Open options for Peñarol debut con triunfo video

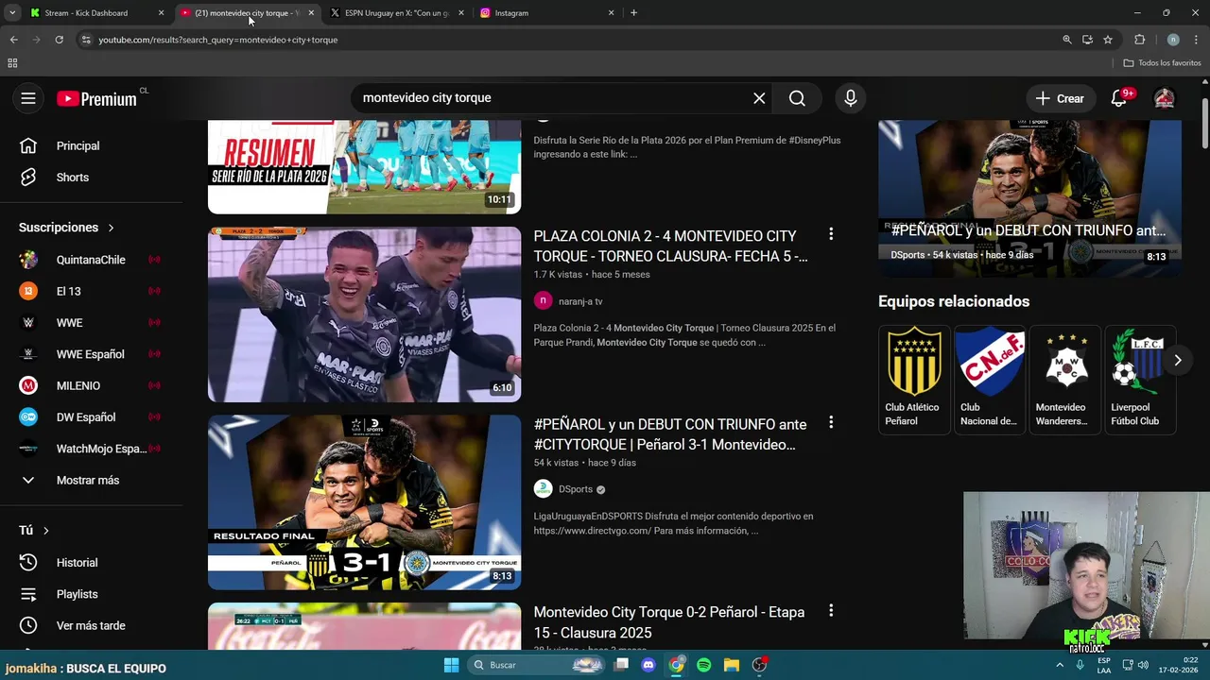point(831,422)
